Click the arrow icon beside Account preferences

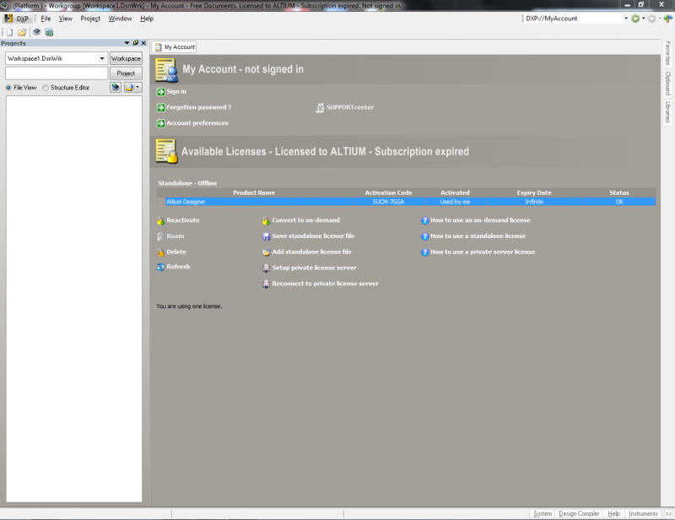coord(161,123)
